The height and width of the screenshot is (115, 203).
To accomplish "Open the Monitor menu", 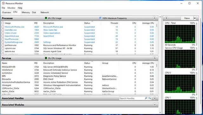I will click(x=11, y=8).
